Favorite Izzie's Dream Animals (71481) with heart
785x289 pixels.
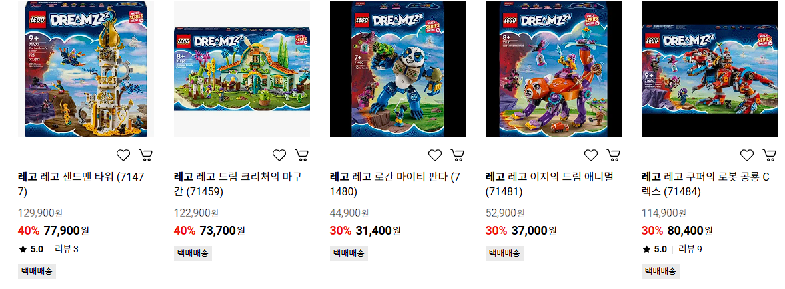click(591, 155)
